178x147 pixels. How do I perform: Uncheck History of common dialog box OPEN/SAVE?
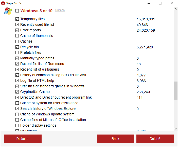coord(17,75)
